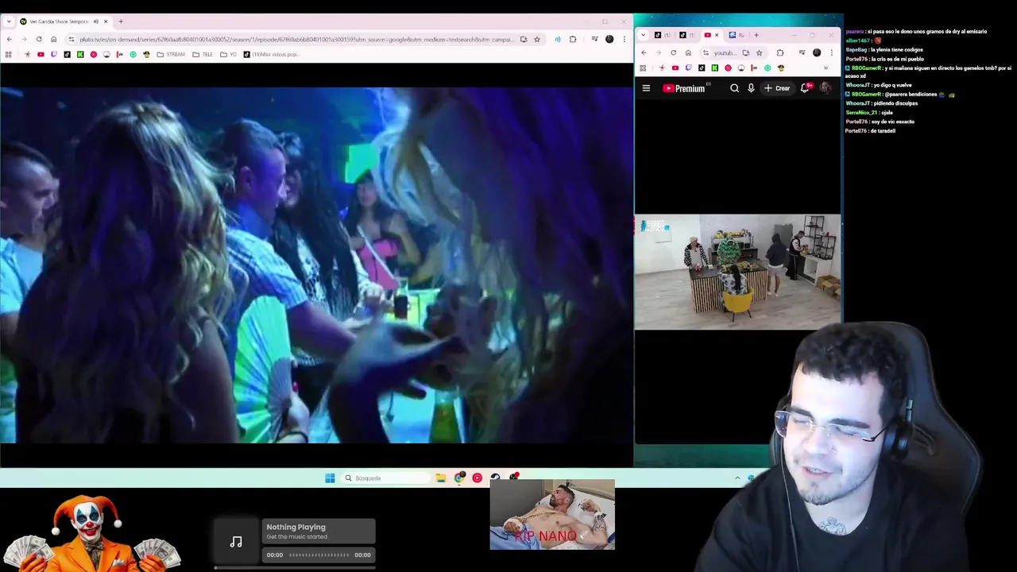Viewport: 1017px width, 572px height.
Task: Open profile avatar in Pluto TV window toolbar
Action: tap(609, 39)
